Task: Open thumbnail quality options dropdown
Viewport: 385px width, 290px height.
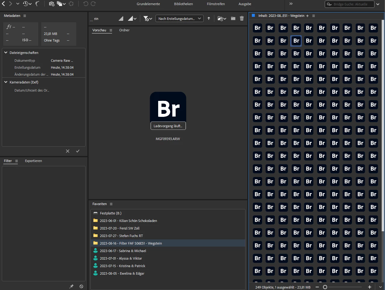Action: point(132,19)
